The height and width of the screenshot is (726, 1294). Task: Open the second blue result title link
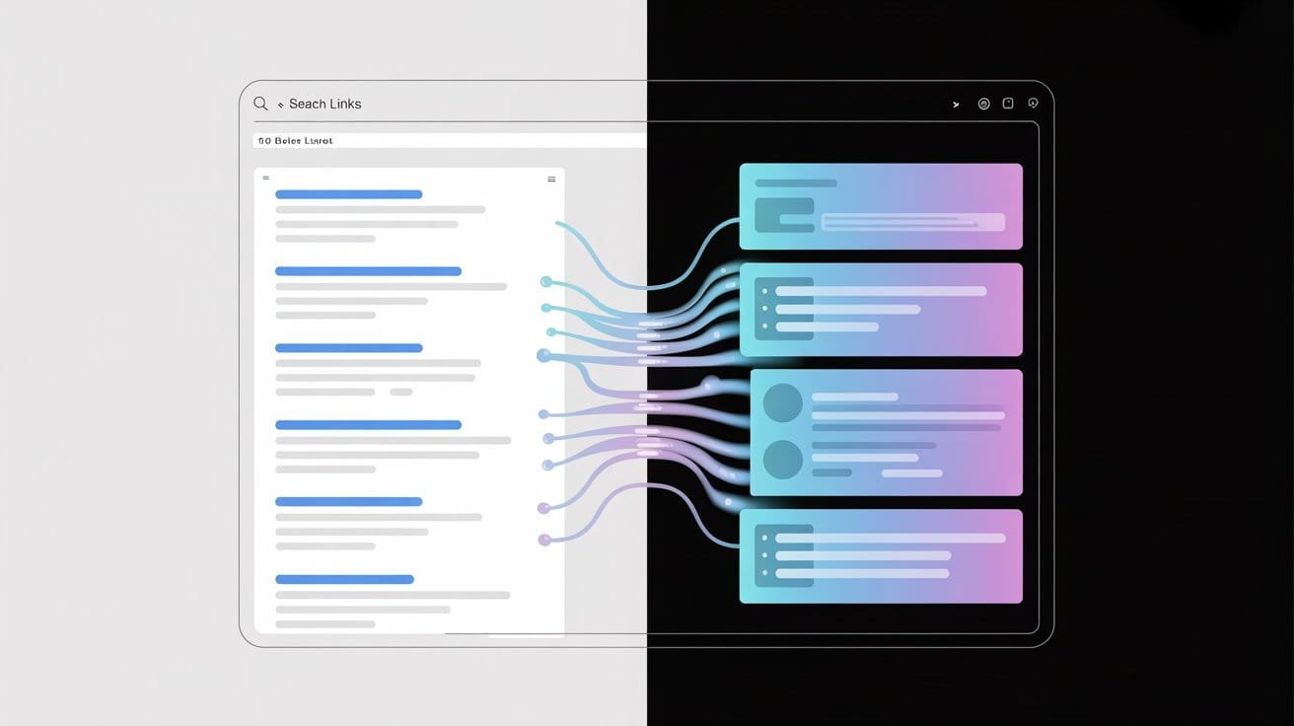(368, 270)
